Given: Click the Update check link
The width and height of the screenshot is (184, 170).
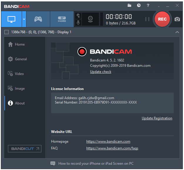Looking at the screenshot, I should click(101, 72).
